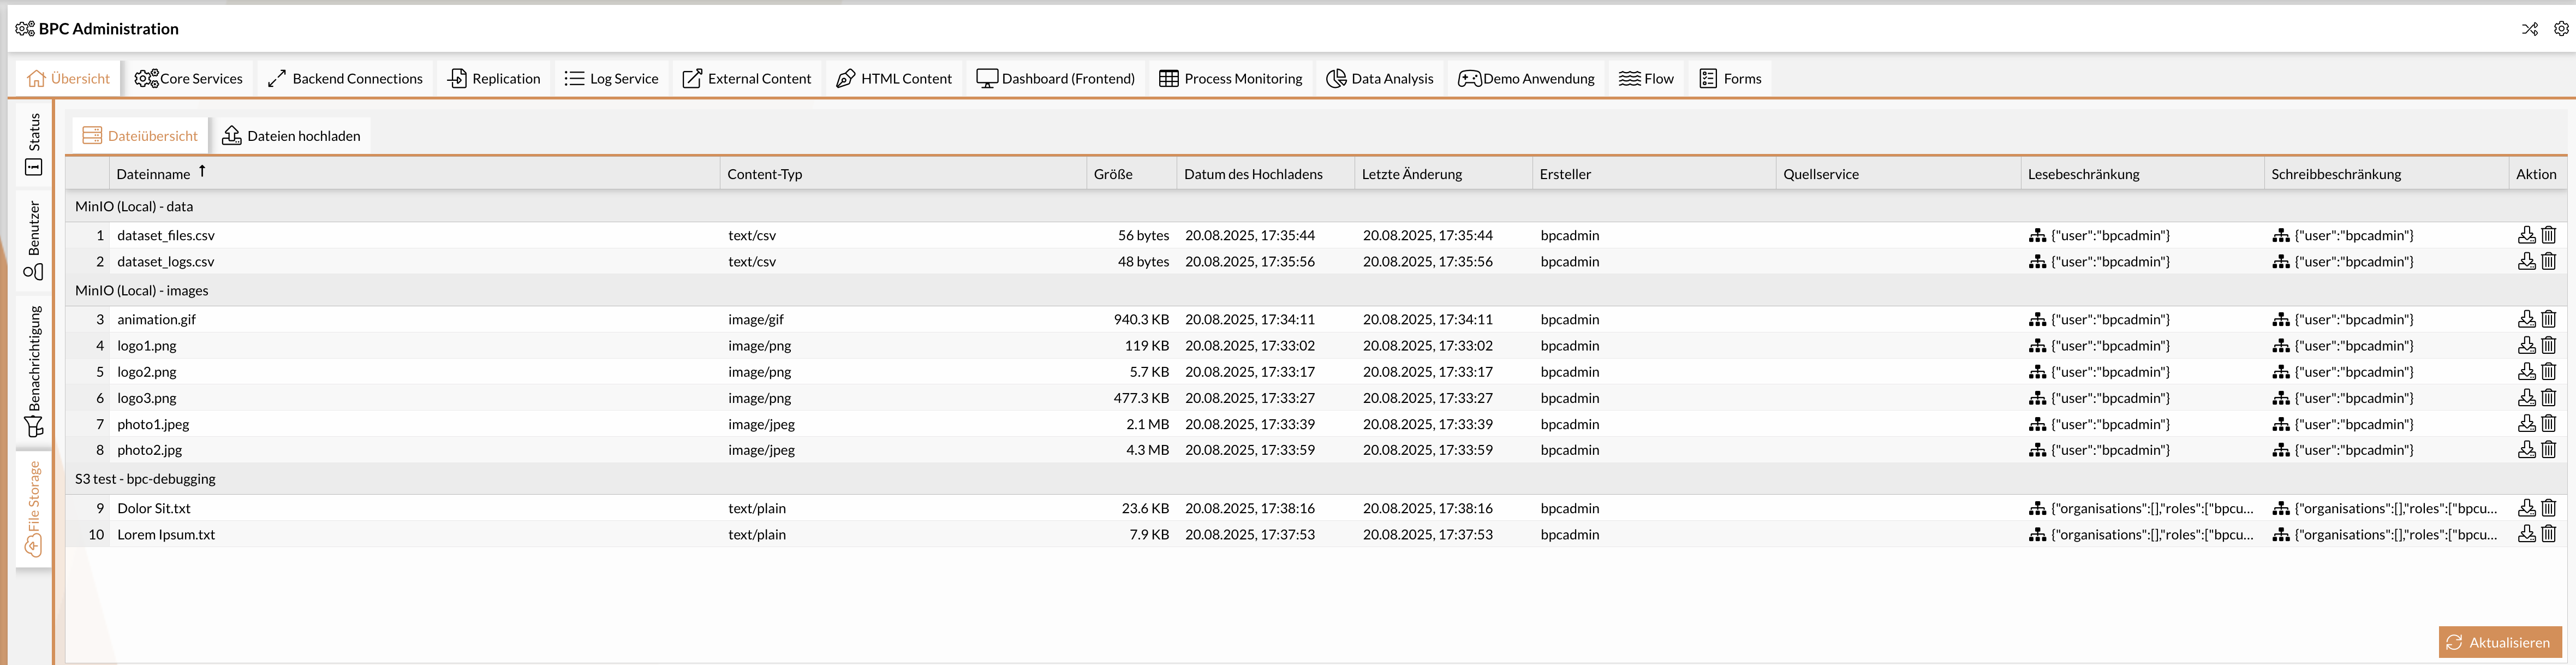2576x665 pixels.
Task: Click the settings gear in top-right corner
Action: coord(2561,29)
